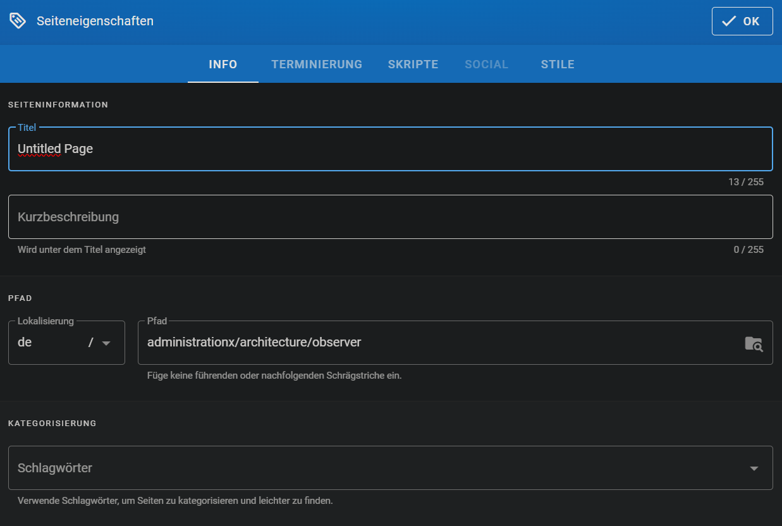Click the Seiteneigenschaften dialog title
Screen dimensions: 782x526
pyautogui.click(x=95, y=21)
